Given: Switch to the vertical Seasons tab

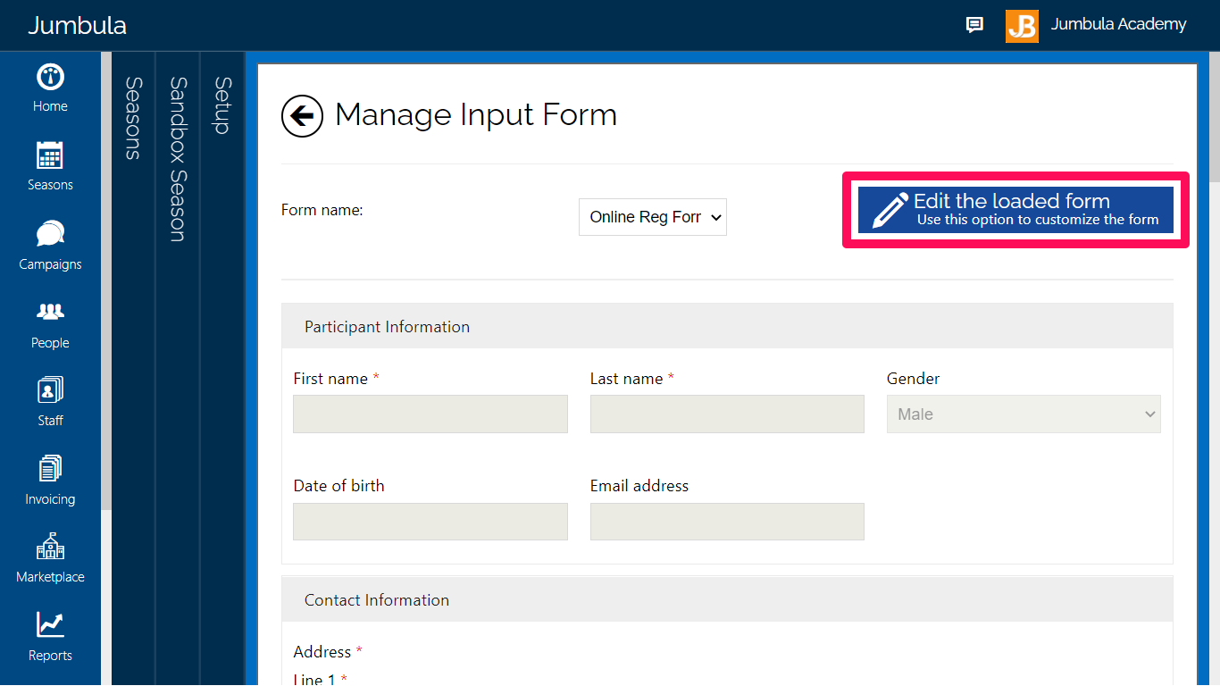Looking at the screenshot, I should (x=133, y=118).
